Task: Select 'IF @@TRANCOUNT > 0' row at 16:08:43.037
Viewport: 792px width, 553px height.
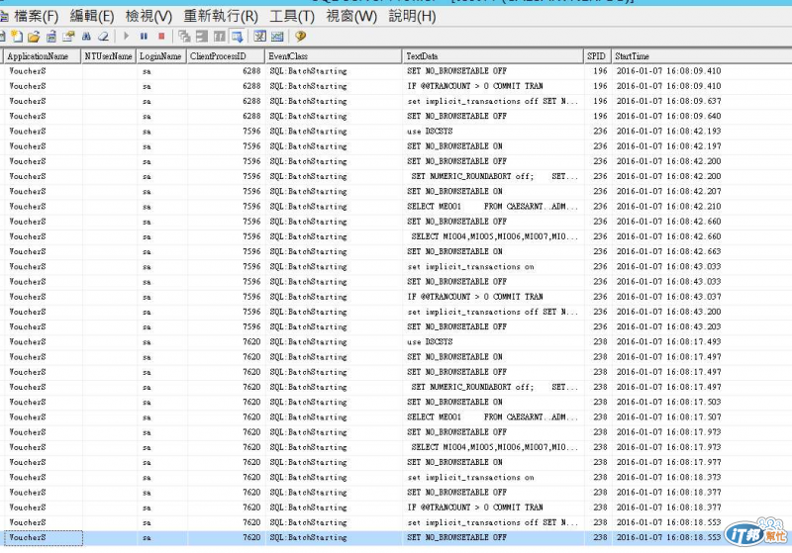Action: click(396, 297)
